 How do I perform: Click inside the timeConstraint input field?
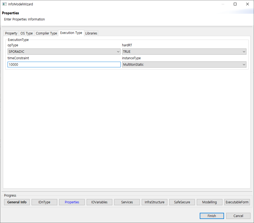(64, 64)
